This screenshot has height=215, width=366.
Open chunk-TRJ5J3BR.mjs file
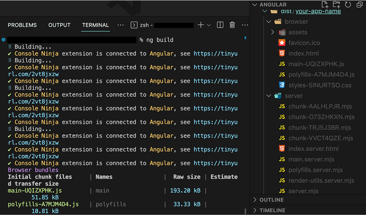[320, 128]
